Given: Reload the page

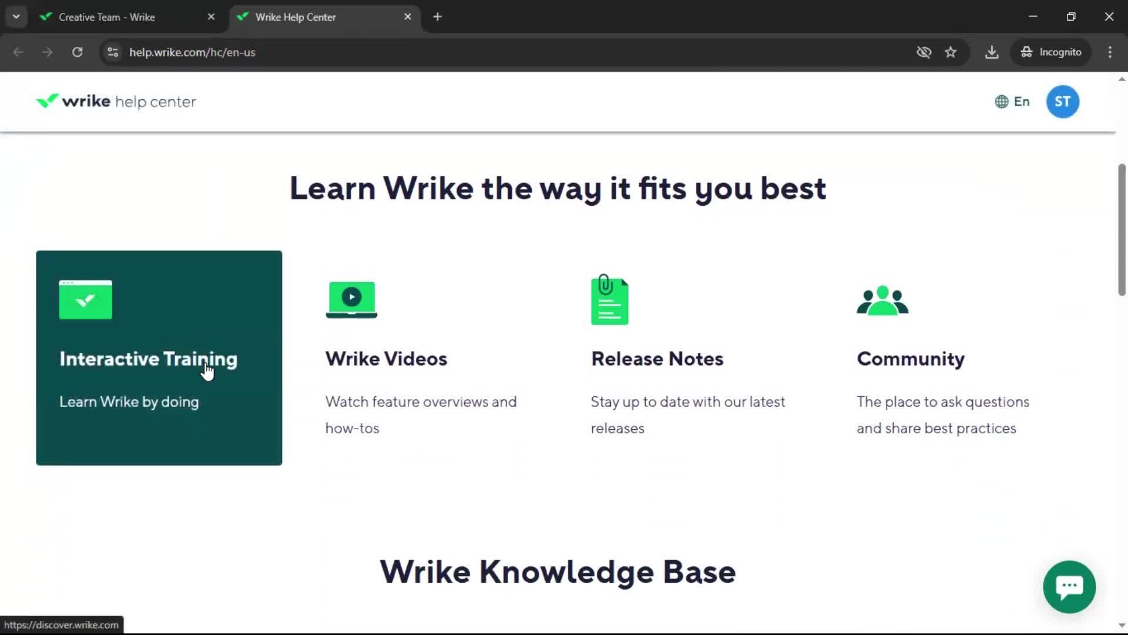Looking at the screenshot, I should tap(77, 52).
